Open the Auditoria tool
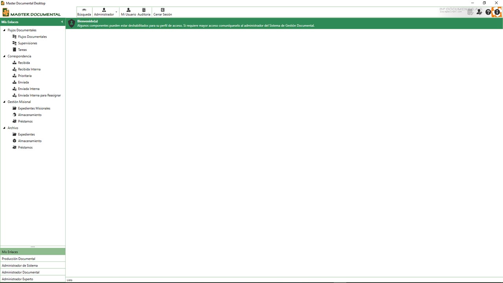 click(x=144, y=12)
